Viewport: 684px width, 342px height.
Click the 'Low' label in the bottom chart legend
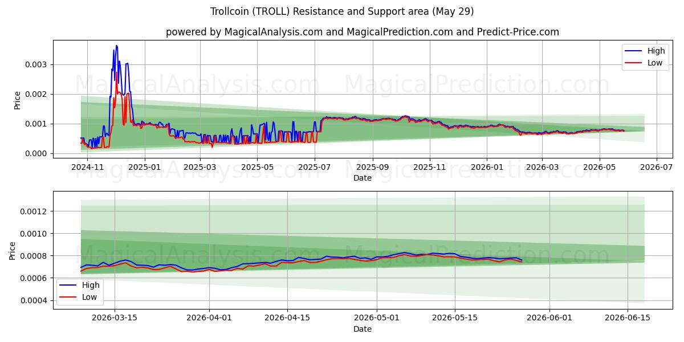(x=89, y=297)
